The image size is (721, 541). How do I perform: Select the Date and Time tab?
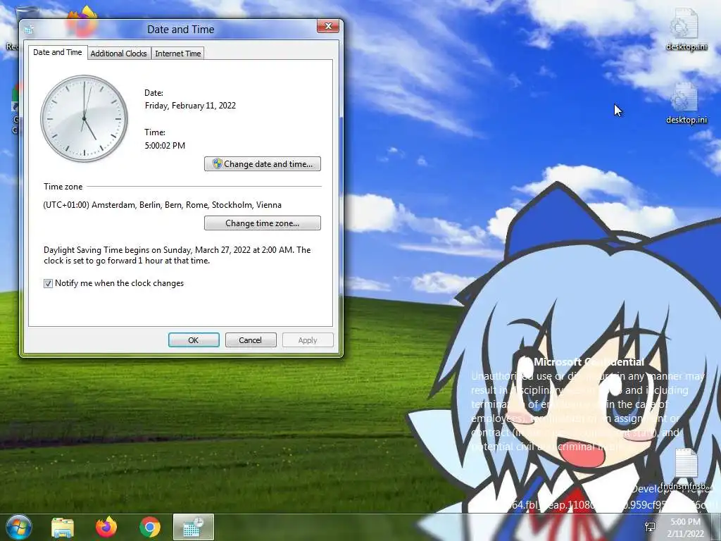(58, 52)
